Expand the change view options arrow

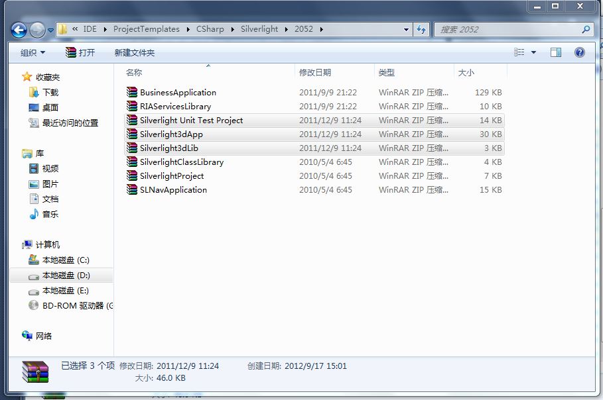tap(533, 52)
